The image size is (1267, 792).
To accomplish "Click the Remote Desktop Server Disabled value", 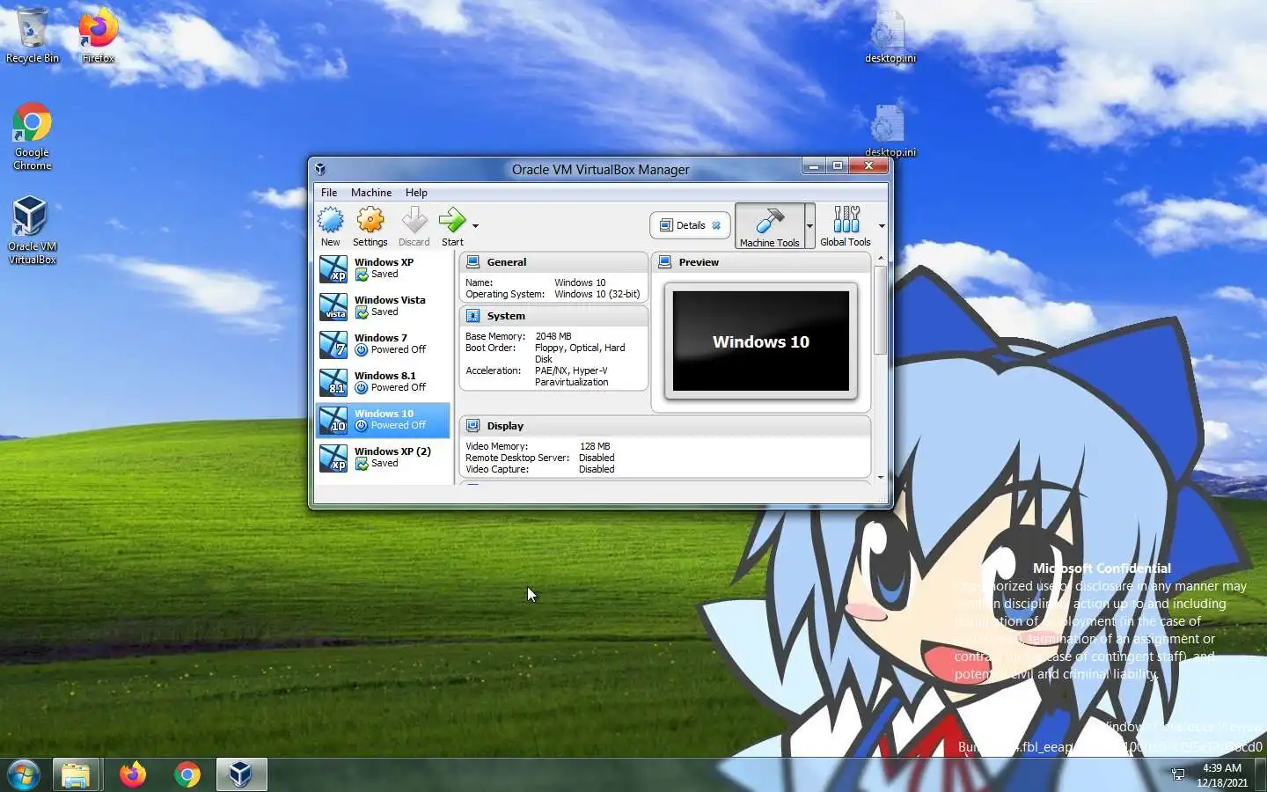I will coord(597,458).
